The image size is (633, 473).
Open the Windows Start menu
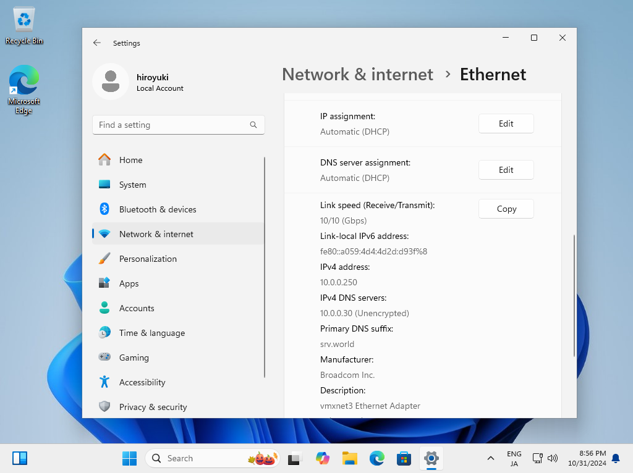tap(130, 458)
